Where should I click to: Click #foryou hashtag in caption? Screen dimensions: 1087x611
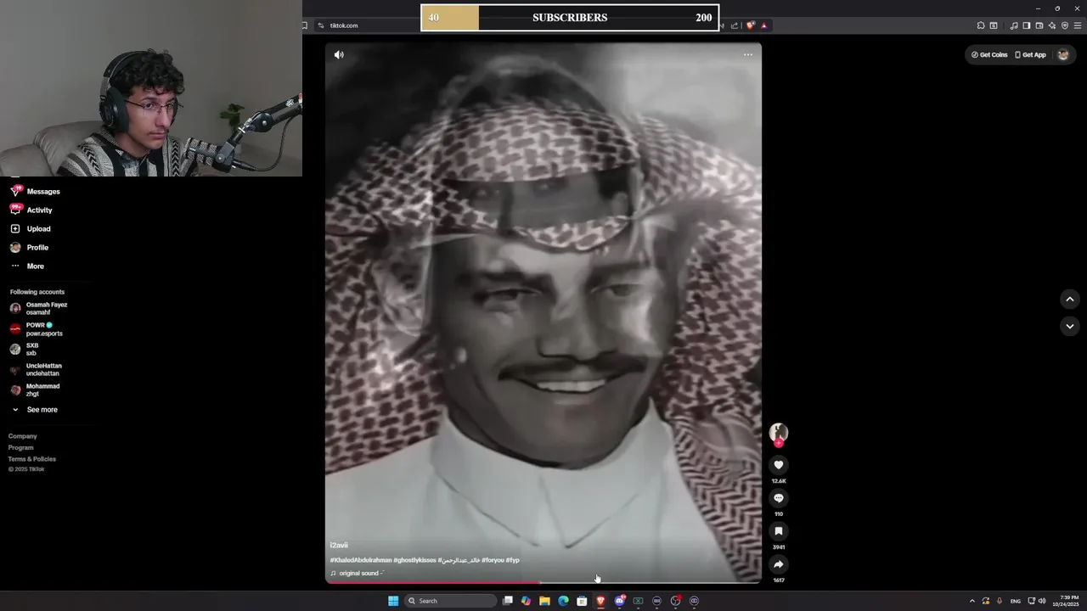point(493,560)
